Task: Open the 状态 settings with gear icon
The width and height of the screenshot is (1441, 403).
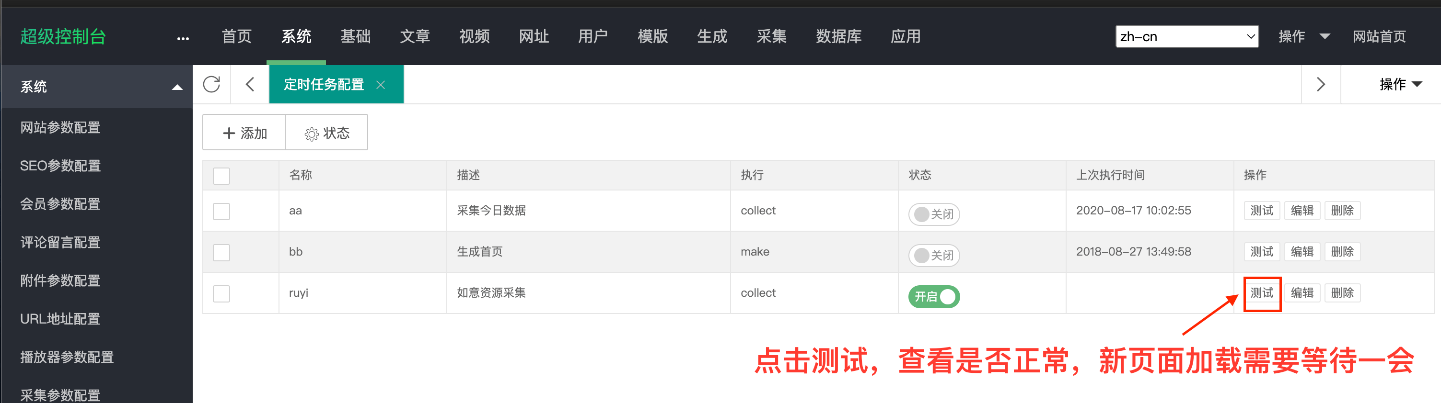Action: tap(326, 132)
